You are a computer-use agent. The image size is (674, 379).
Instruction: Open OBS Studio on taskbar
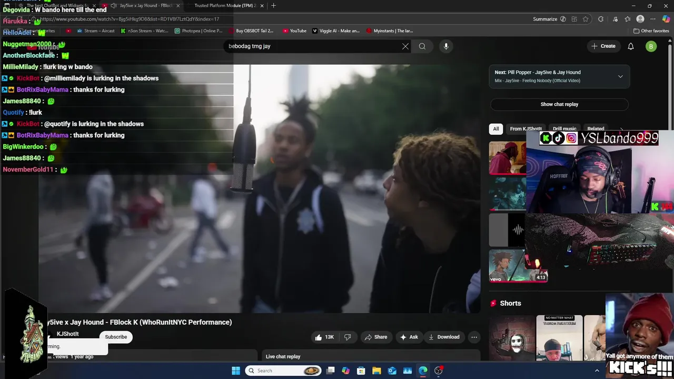439,371
